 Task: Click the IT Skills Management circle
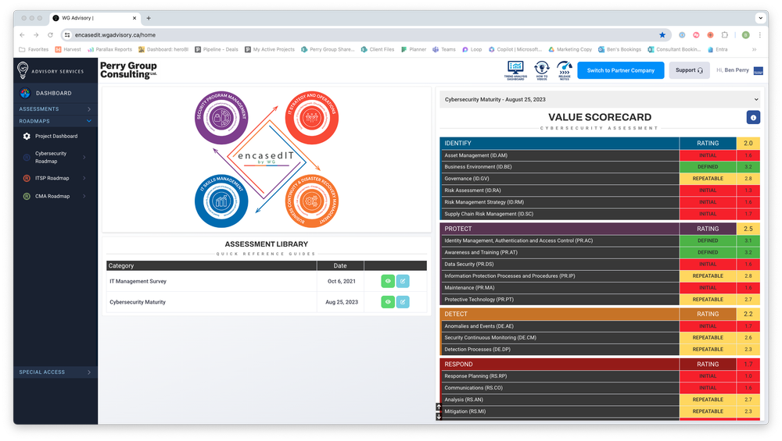[221, 201]
